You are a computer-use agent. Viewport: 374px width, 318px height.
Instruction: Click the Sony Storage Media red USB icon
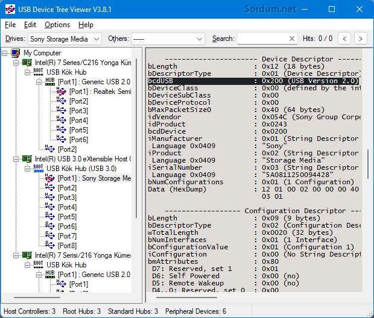click(x=50, y=178)
